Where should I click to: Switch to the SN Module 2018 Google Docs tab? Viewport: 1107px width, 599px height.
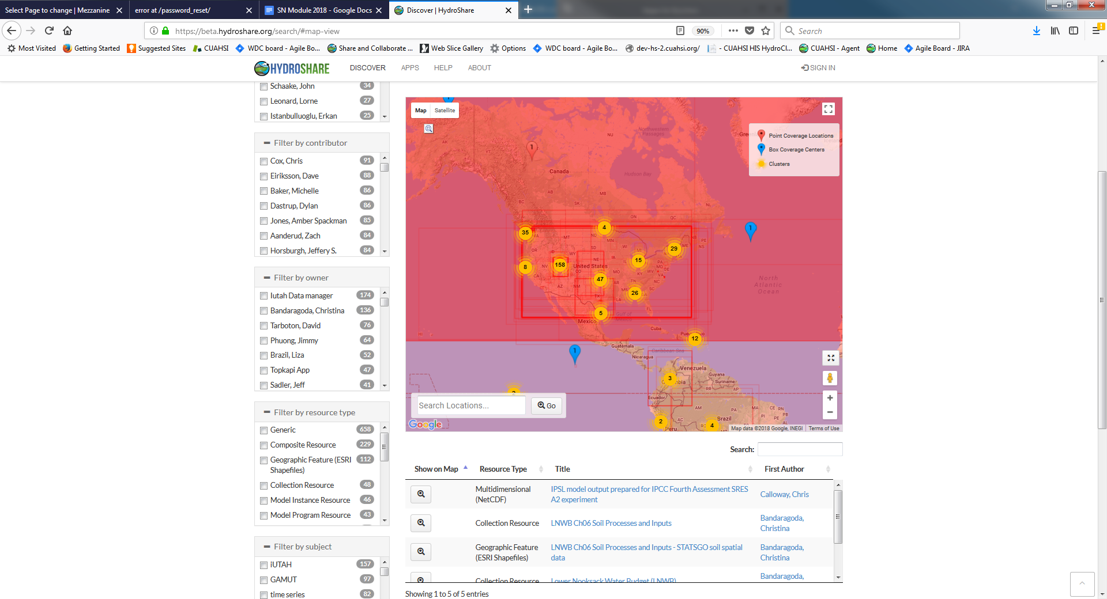[323, 10]
